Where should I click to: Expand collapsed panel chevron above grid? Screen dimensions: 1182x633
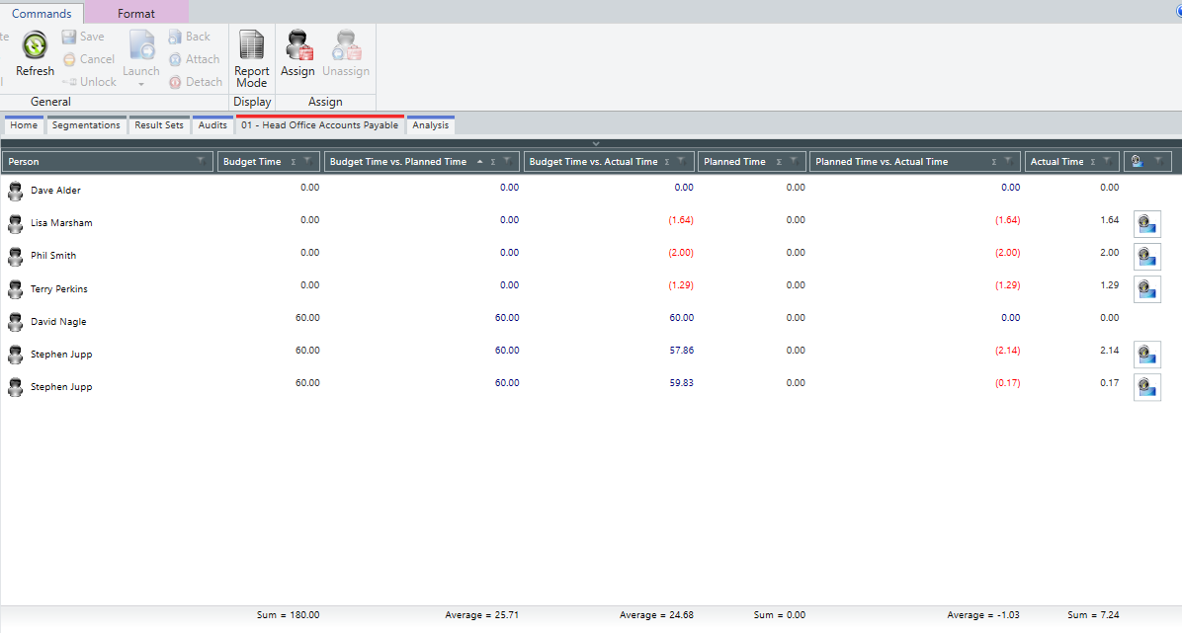(x=596, y=143)
